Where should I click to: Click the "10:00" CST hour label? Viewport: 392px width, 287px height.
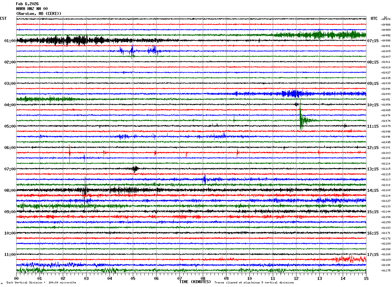10,233
